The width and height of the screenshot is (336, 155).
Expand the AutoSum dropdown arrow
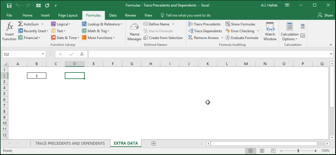click(x=42, y=24)
